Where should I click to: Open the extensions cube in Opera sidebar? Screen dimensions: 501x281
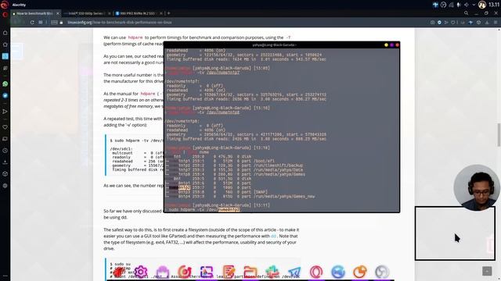5,173
